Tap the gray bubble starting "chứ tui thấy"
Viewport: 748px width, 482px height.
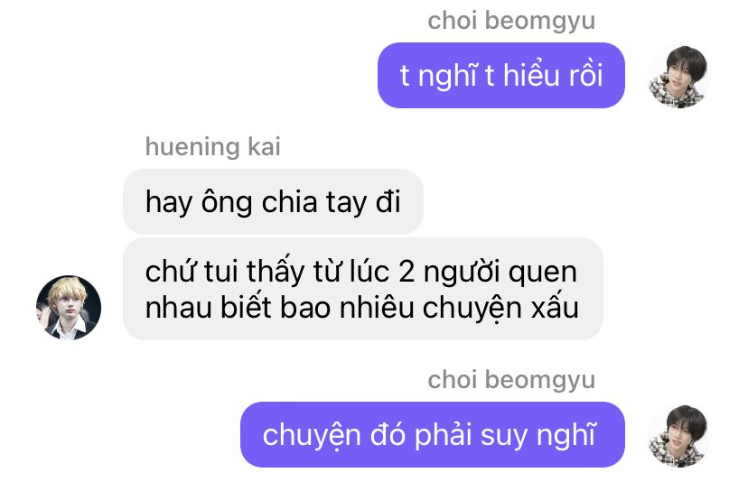pos(363,289)
